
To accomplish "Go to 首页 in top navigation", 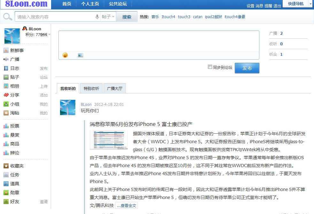I will click(x=67, y=4).
